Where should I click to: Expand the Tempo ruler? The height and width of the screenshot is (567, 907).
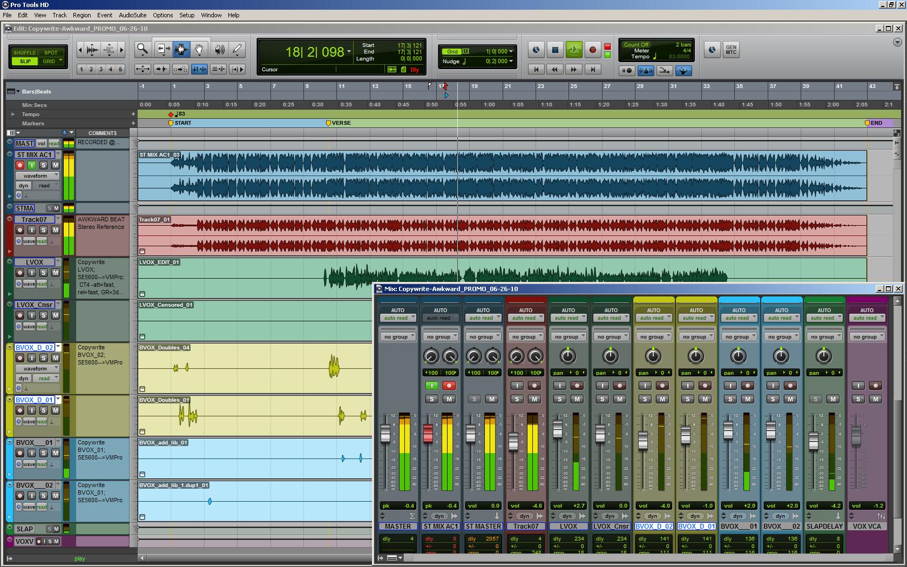coord(13,114)
